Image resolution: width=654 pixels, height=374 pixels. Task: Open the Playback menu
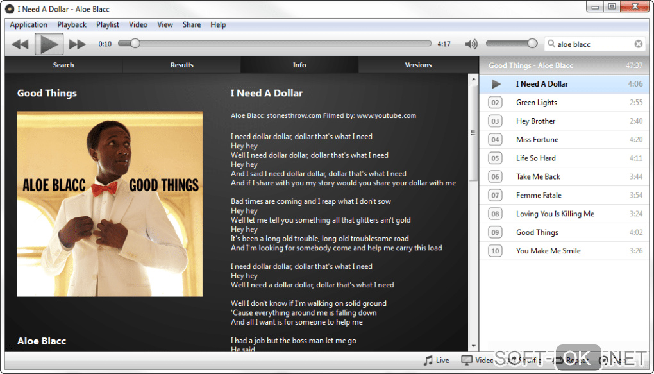pyautogui.click(x=72, y=24)
